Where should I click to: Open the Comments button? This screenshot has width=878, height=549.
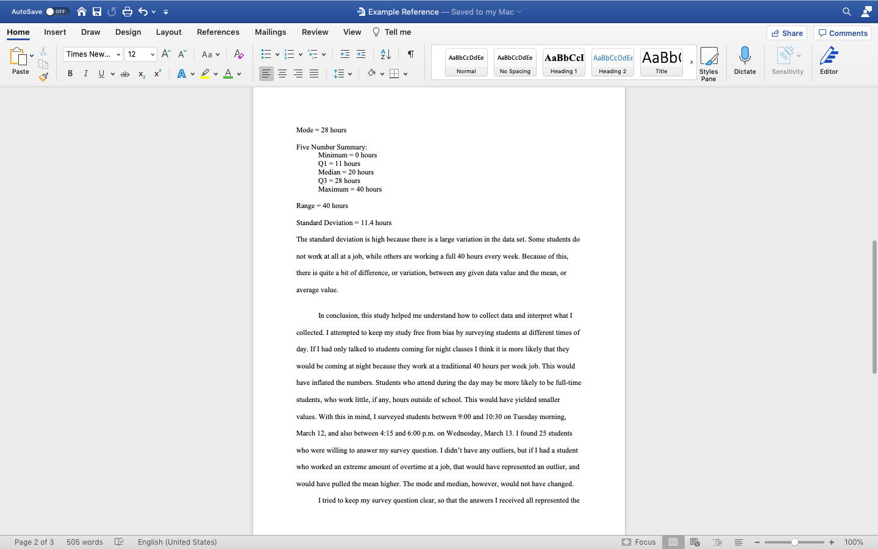click(x=843, y=33)
